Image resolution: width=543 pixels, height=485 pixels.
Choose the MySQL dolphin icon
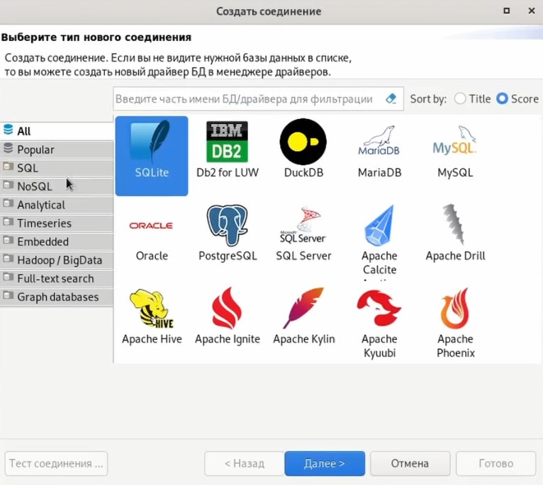(x=454, y=140)
